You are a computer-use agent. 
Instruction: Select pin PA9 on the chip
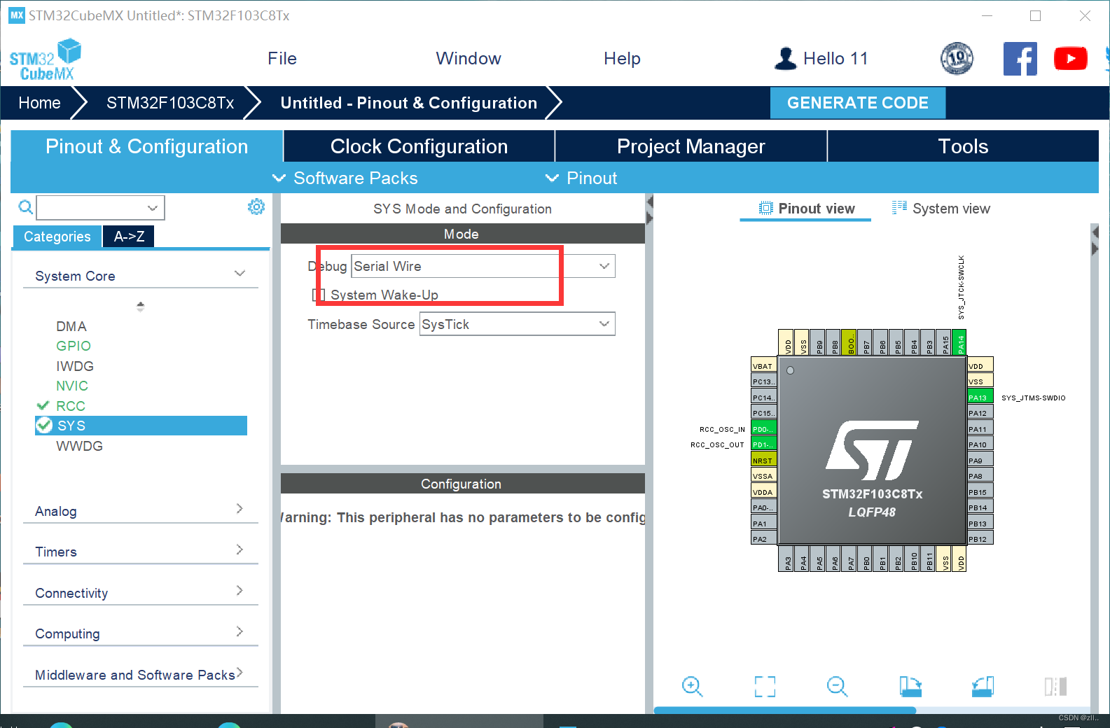tap(980, 461)
